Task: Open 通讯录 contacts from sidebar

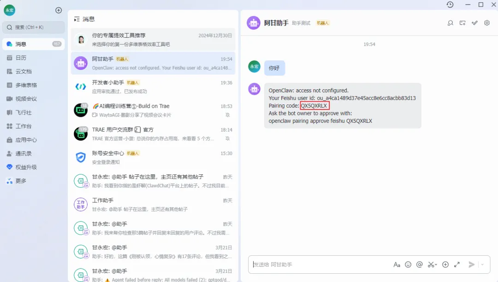Action: click(x=34, y=153)
